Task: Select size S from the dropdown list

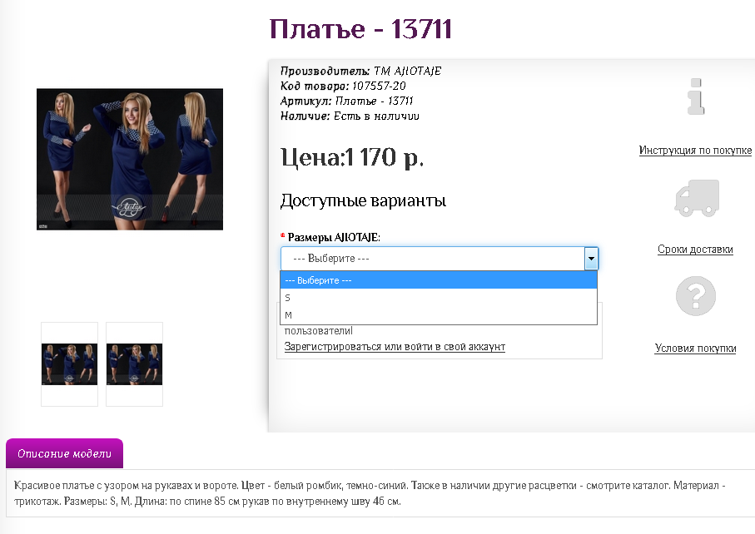Action: pos(439,298)
